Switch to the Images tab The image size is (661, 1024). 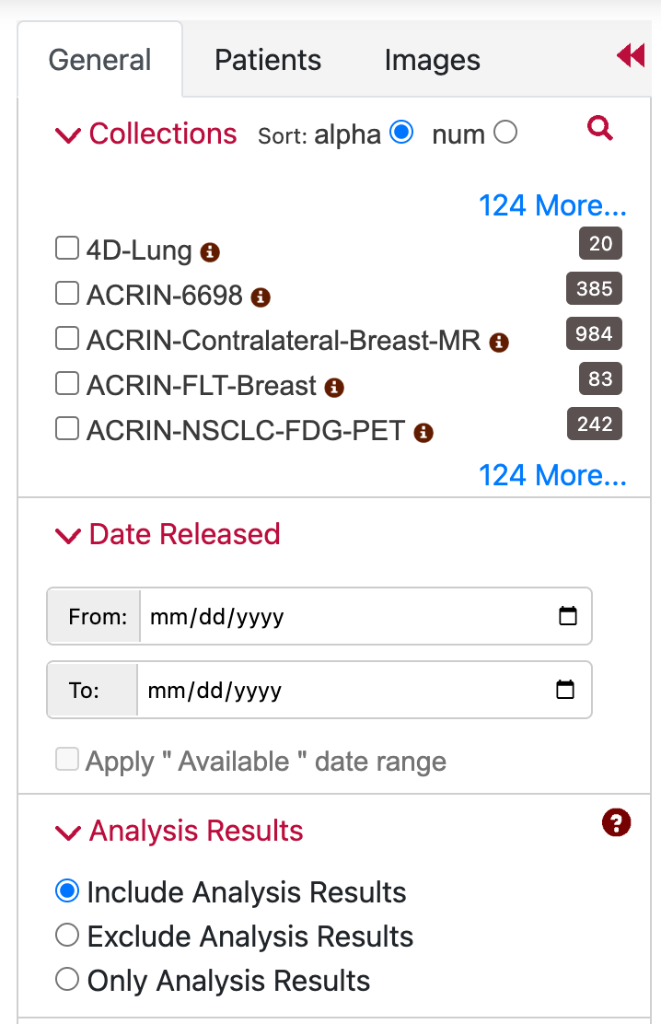point(433,60)
